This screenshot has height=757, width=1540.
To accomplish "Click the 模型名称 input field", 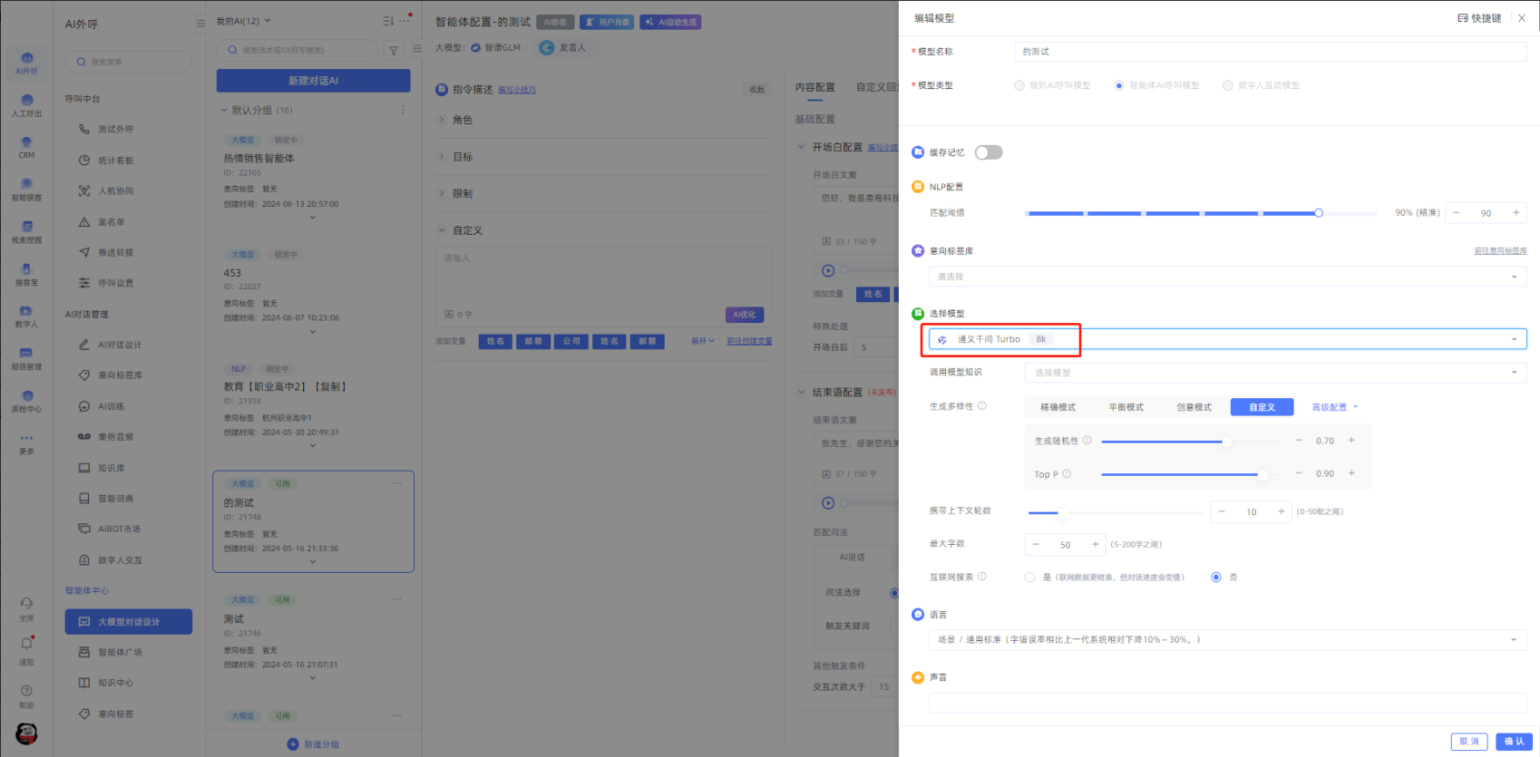I will pyautogui.click(x=1270, y=52).
